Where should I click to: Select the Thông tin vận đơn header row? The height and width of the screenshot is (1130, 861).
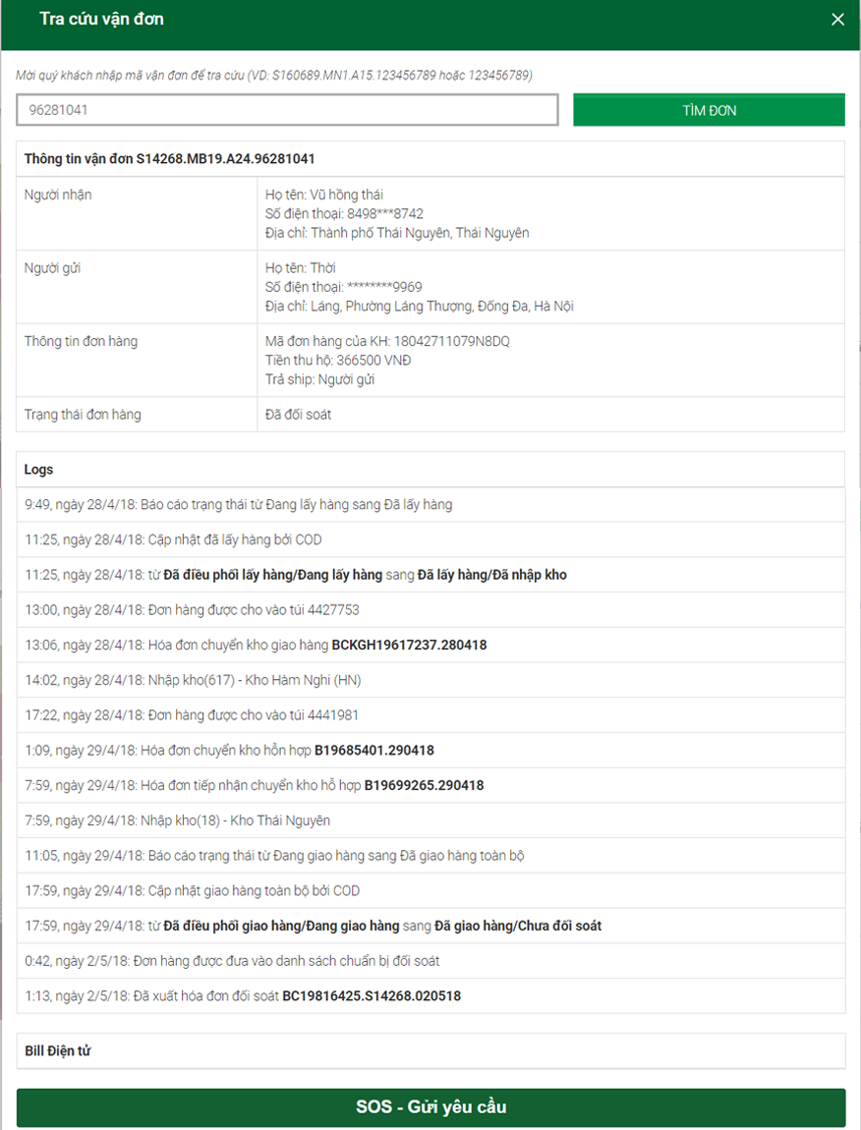[430, 158]
